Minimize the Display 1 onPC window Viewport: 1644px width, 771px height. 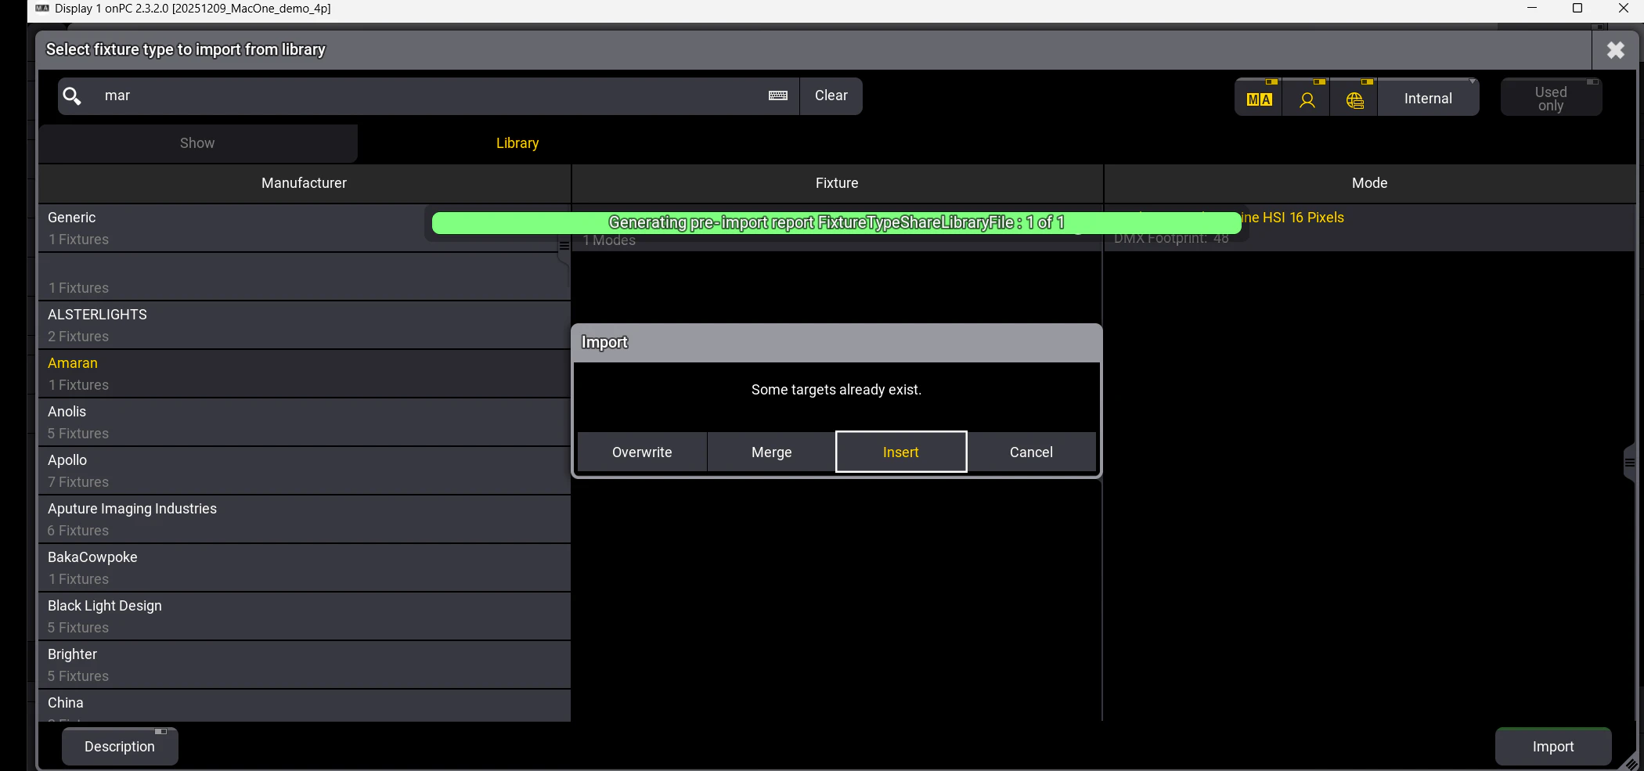point(1532,8)
